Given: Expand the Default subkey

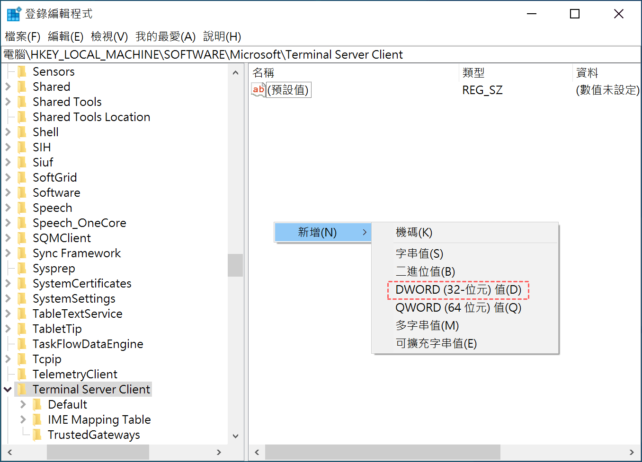Looking at the screenshot, I should [x=23, y=405].
